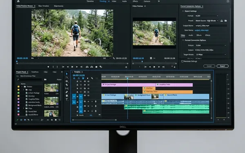Toggle microphone record on first audio track
Screen dimensions: 245x153
coord(96,102)
